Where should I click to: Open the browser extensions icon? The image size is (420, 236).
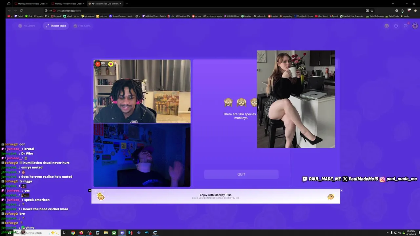click(403, 10)
